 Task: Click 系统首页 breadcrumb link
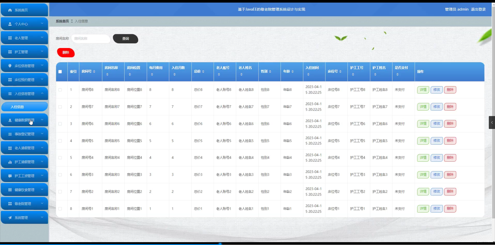(62, 21)
